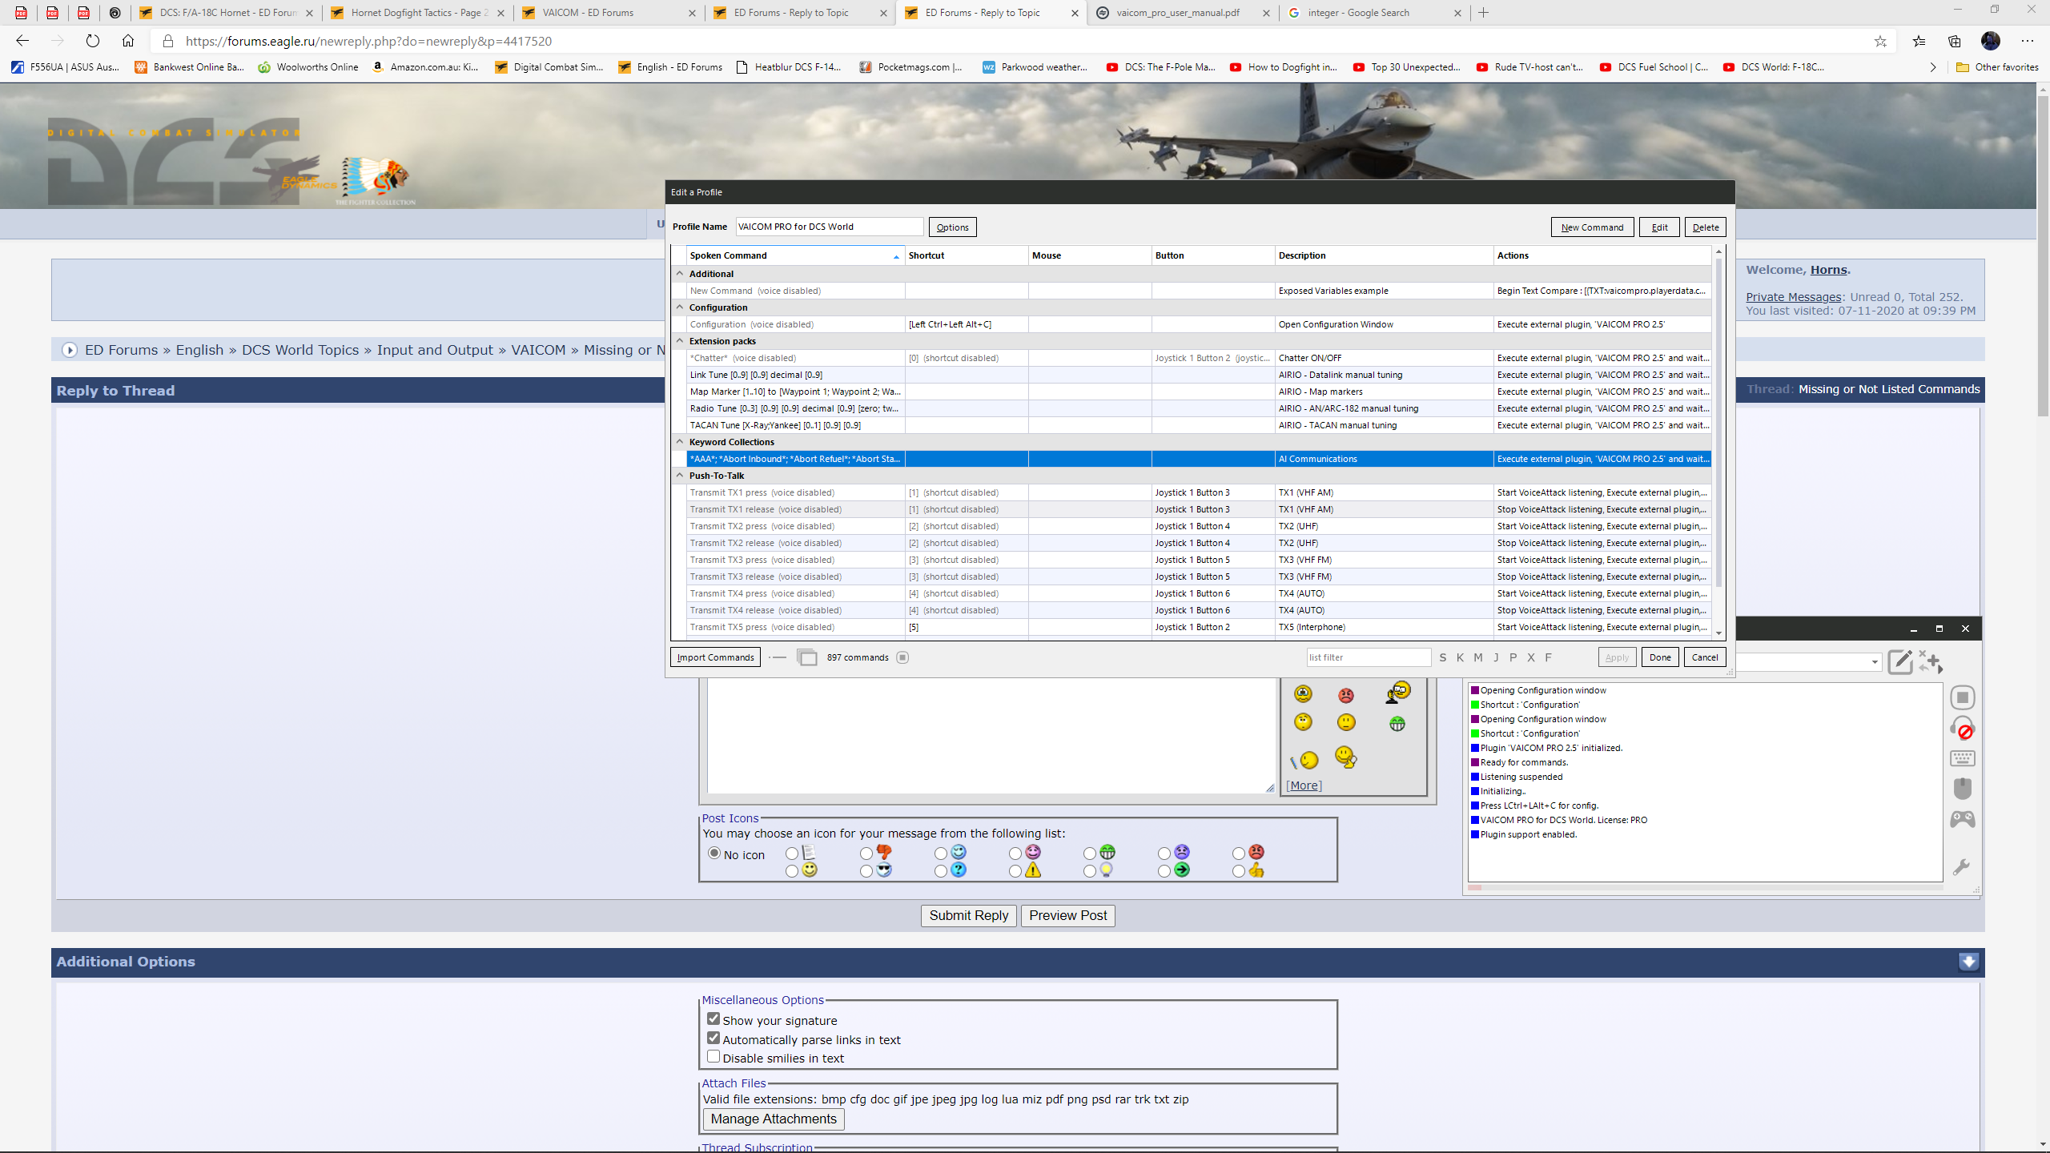Click the Import Commands button

tap(715, 657)
